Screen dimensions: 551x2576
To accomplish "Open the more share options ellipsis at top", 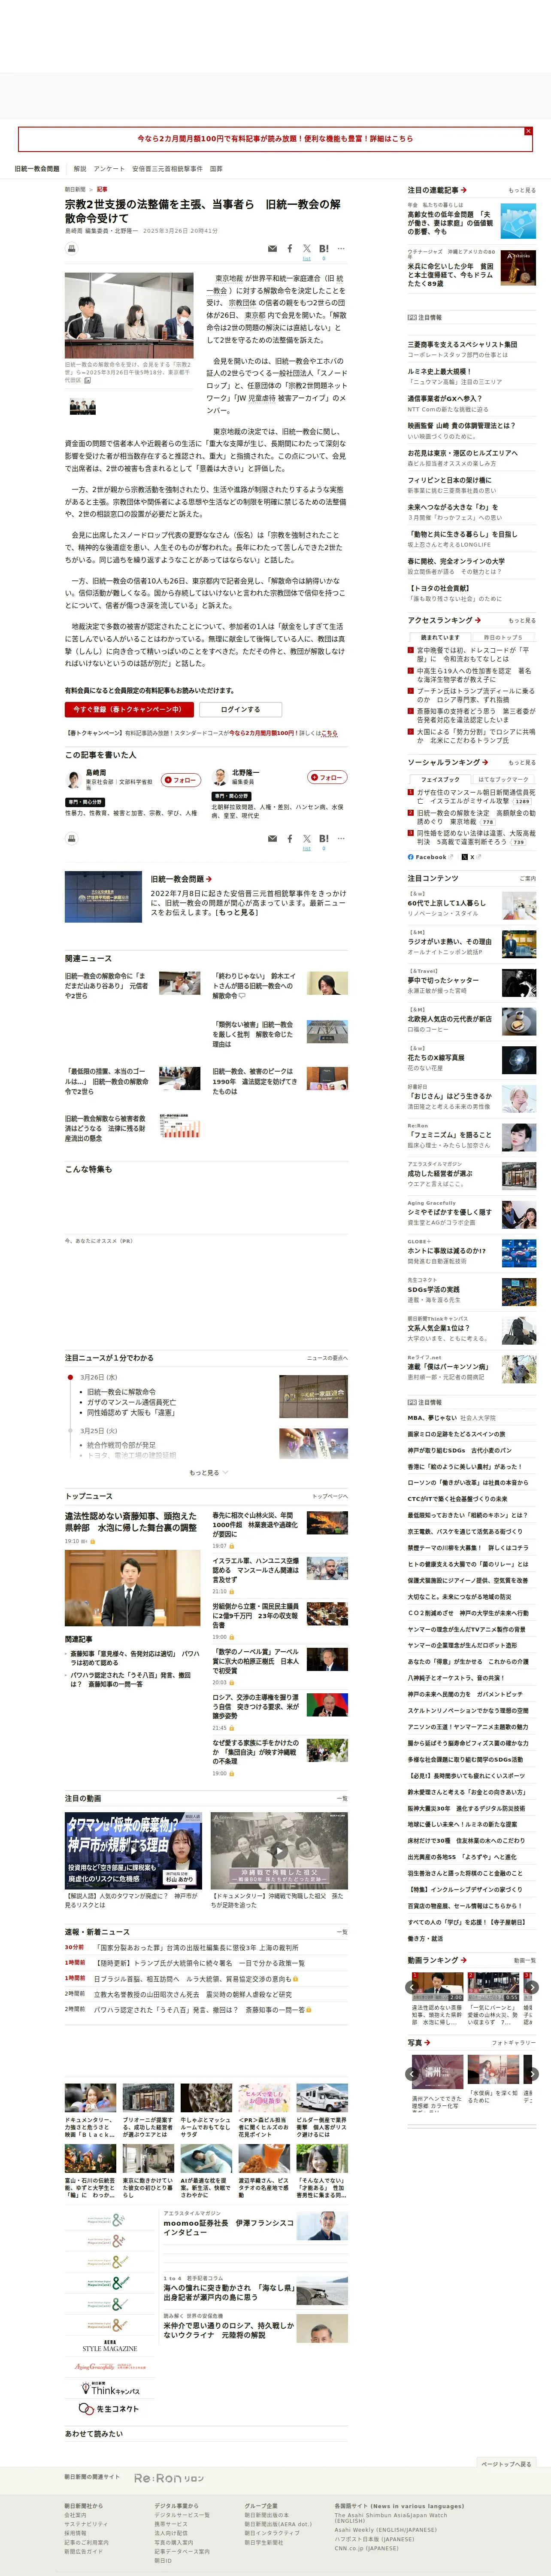I will (341, 249).
